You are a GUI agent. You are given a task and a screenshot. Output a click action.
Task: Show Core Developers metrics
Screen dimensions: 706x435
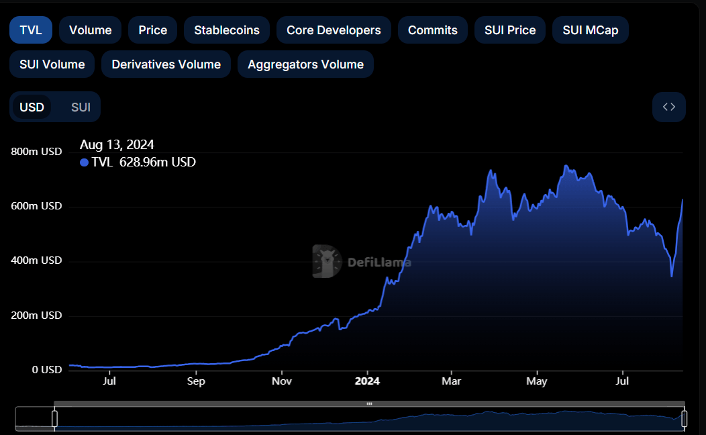(x=334, y=30)
